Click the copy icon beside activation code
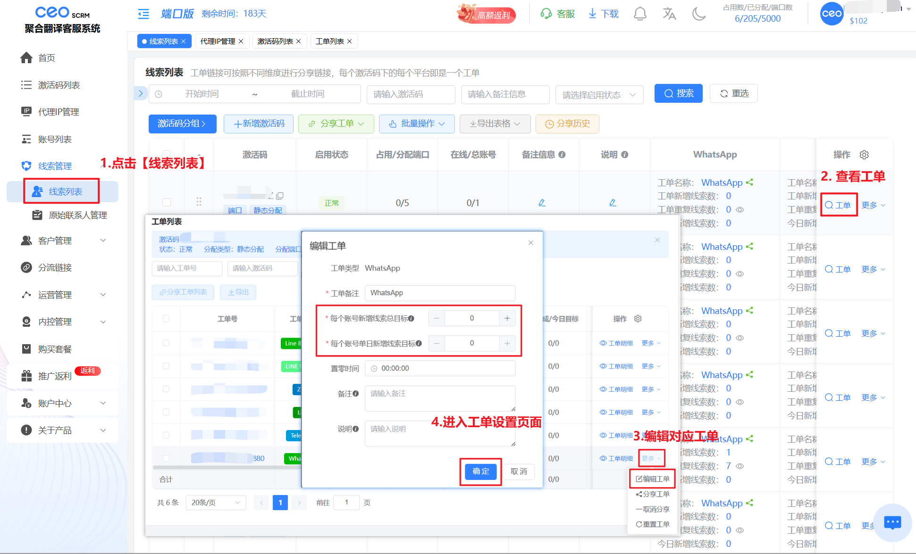916x554 pixels. pyautogui.click(x=280, y=196)
